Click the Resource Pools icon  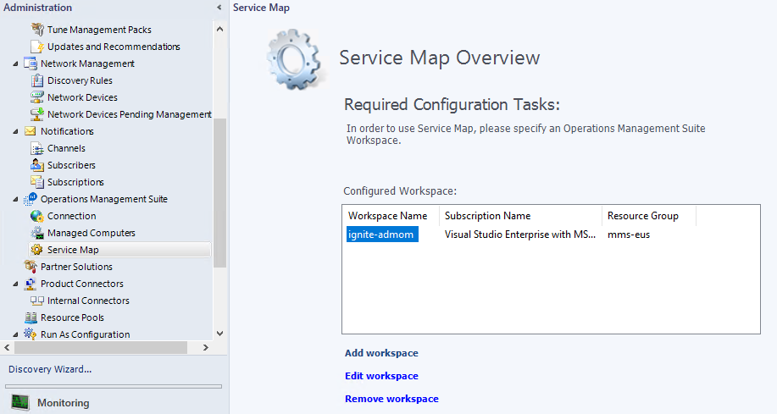(x=31, y=317)
